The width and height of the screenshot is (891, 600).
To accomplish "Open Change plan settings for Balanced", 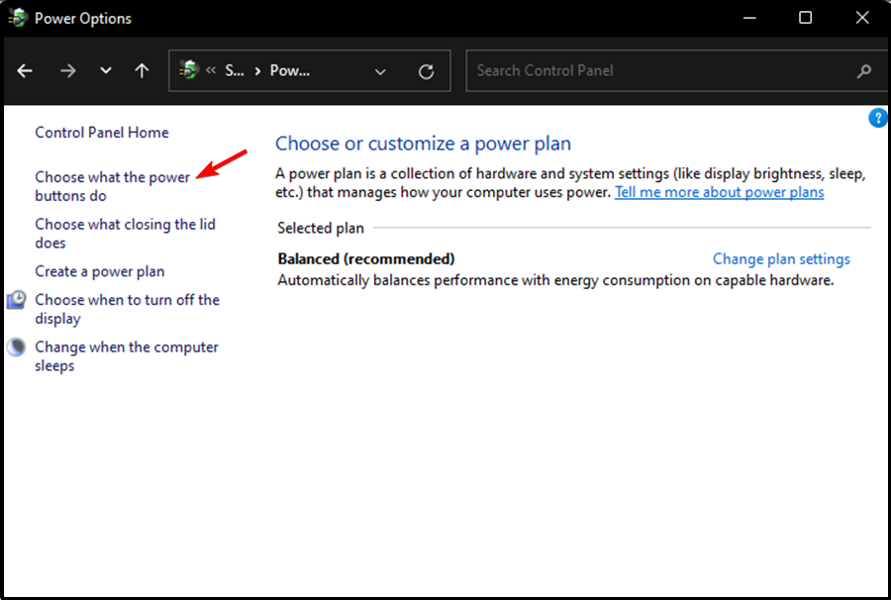I will point(781,258).
